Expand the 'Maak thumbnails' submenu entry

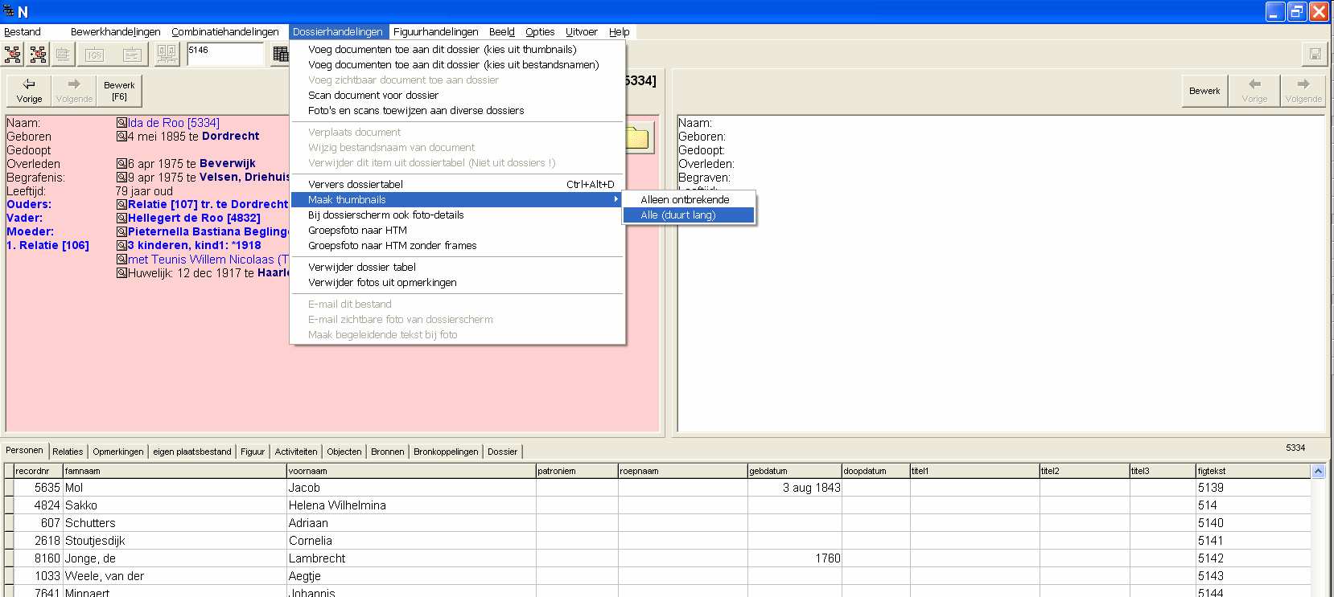click(x=457, y=200)
